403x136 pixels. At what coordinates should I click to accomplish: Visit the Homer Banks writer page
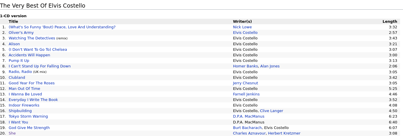click(x=245, y=66)
